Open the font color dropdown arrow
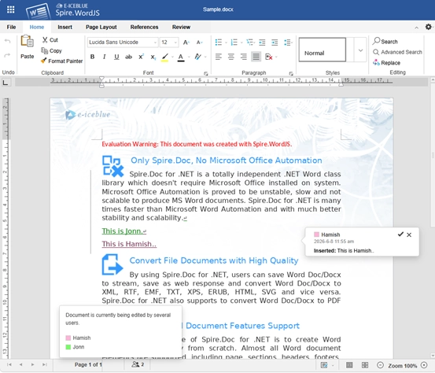This screenshot has height=373, width=435. (x=189, y=57)
